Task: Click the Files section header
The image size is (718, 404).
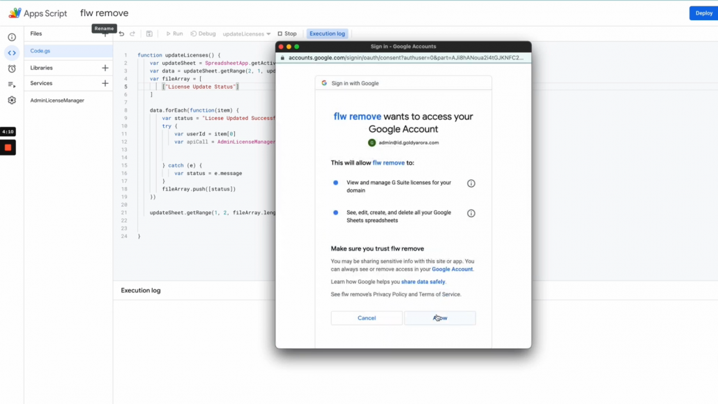Action: pos(36,33)
